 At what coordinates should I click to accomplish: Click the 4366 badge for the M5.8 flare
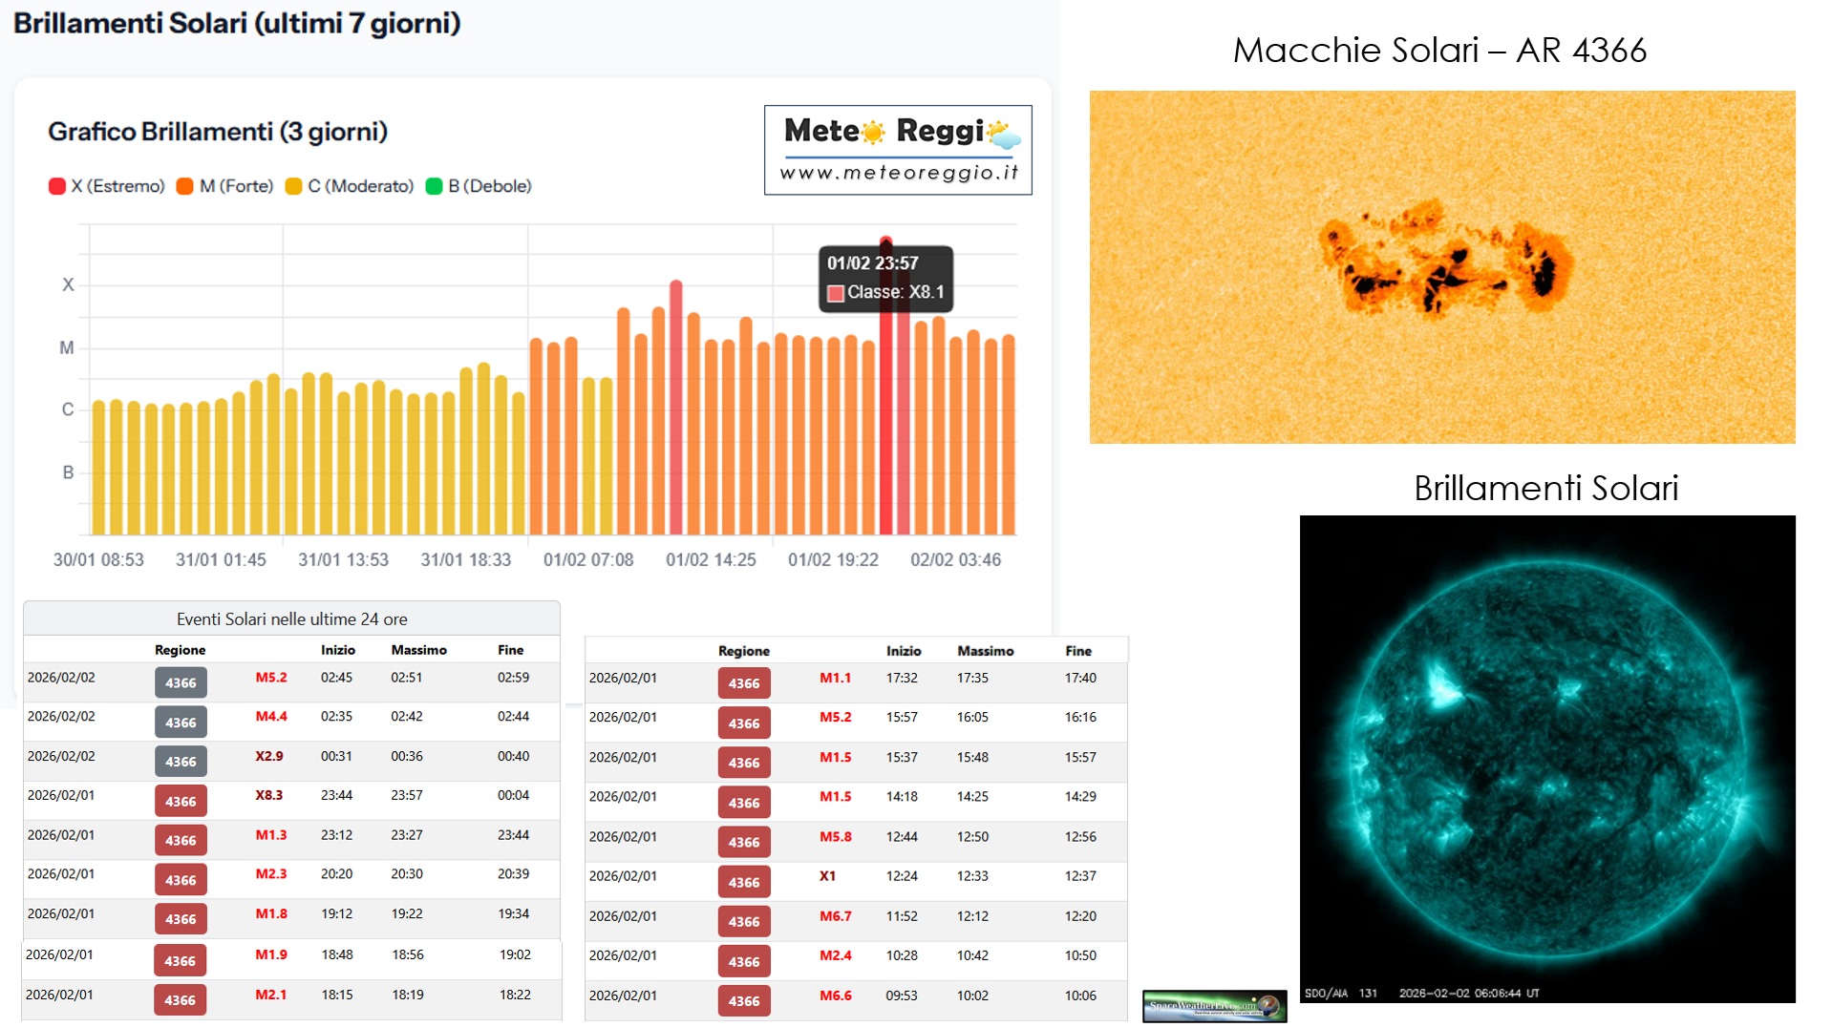tap(744, 842)
